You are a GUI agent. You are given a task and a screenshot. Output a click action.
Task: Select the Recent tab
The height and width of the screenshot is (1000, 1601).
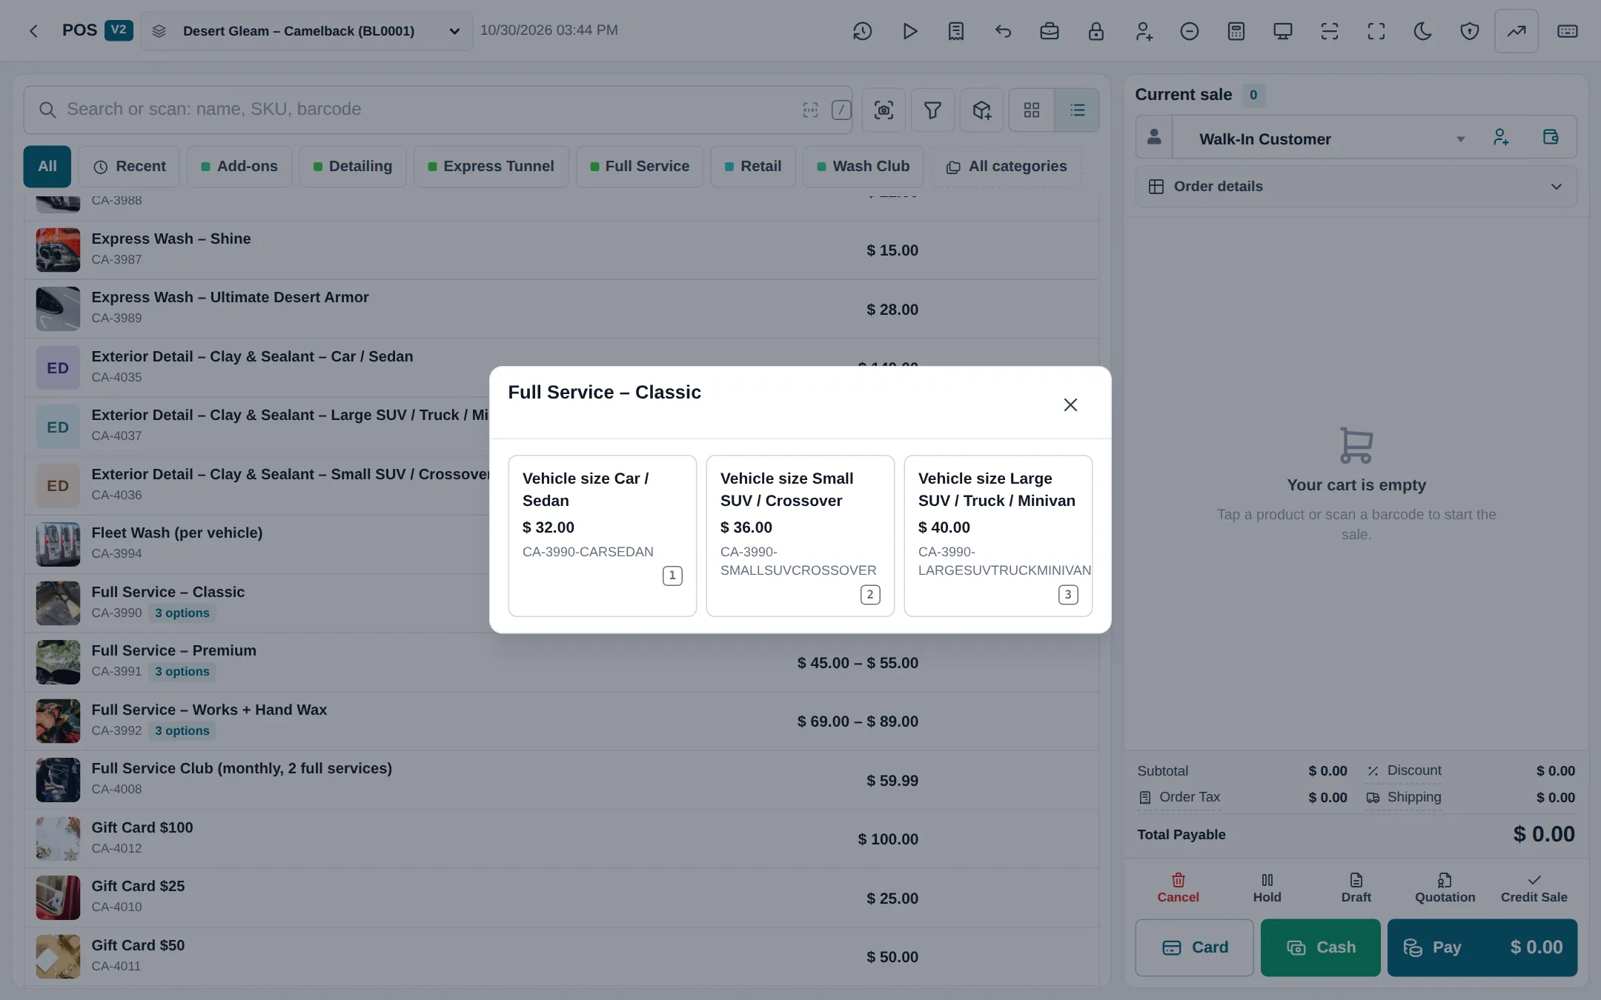[x=129, y=167]
